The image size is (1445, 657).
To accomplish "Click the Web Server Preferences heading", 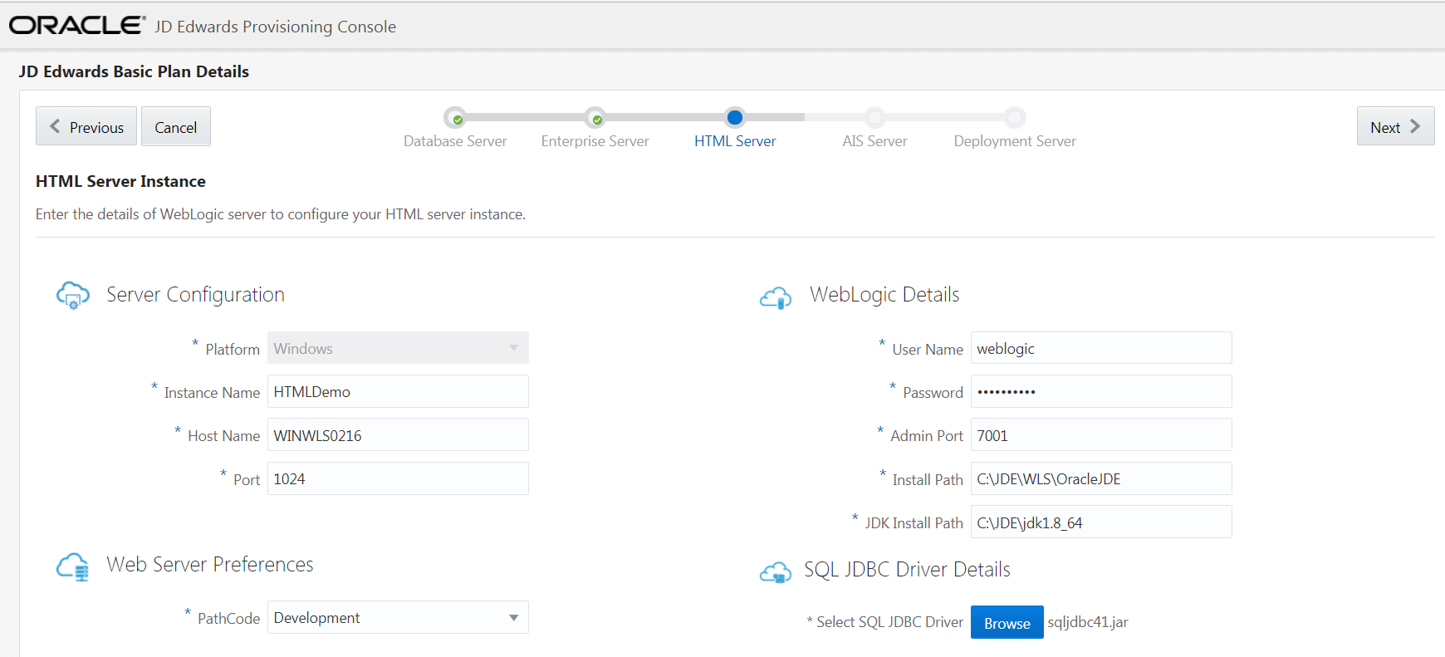I will (x=210, y=565).
